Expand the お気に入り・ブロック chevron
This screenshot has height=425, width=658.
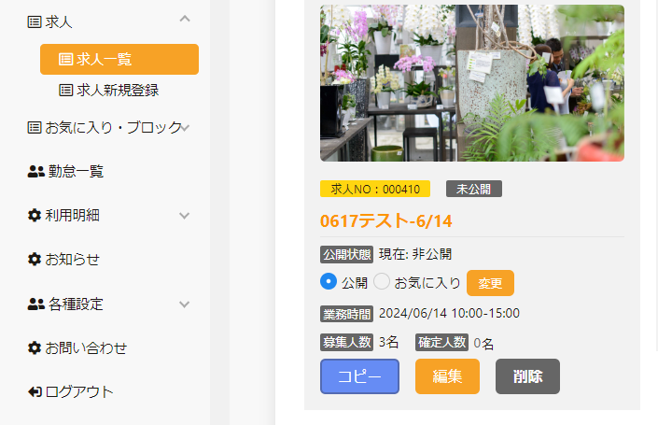click(185, 128)
